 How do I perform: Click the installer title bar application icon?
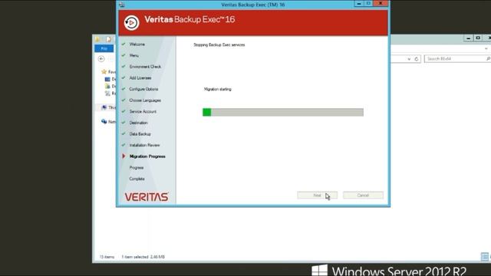coord(122,5)
